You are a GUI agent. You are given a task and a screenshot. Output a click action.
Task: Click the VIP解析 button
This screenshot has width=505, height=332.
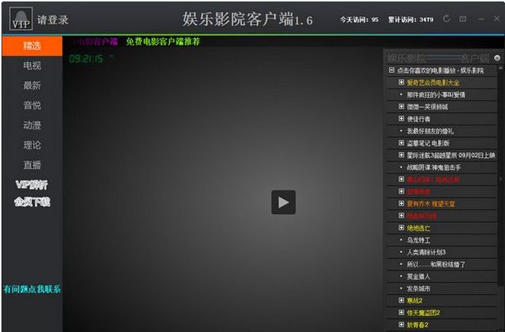click(x=31, y=185)
